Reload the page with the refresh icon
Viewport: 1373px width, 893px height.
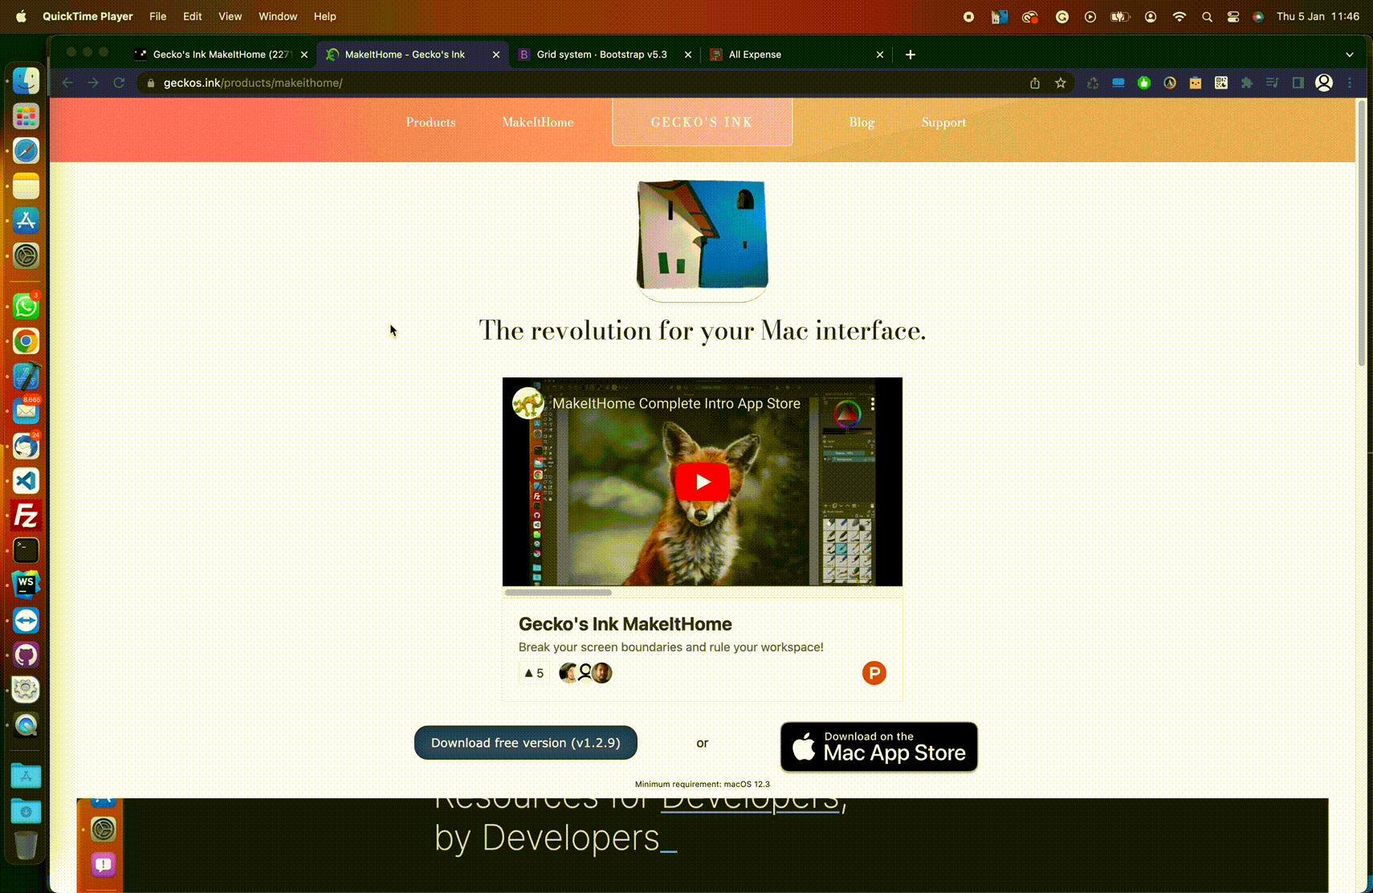pos(119,83)
